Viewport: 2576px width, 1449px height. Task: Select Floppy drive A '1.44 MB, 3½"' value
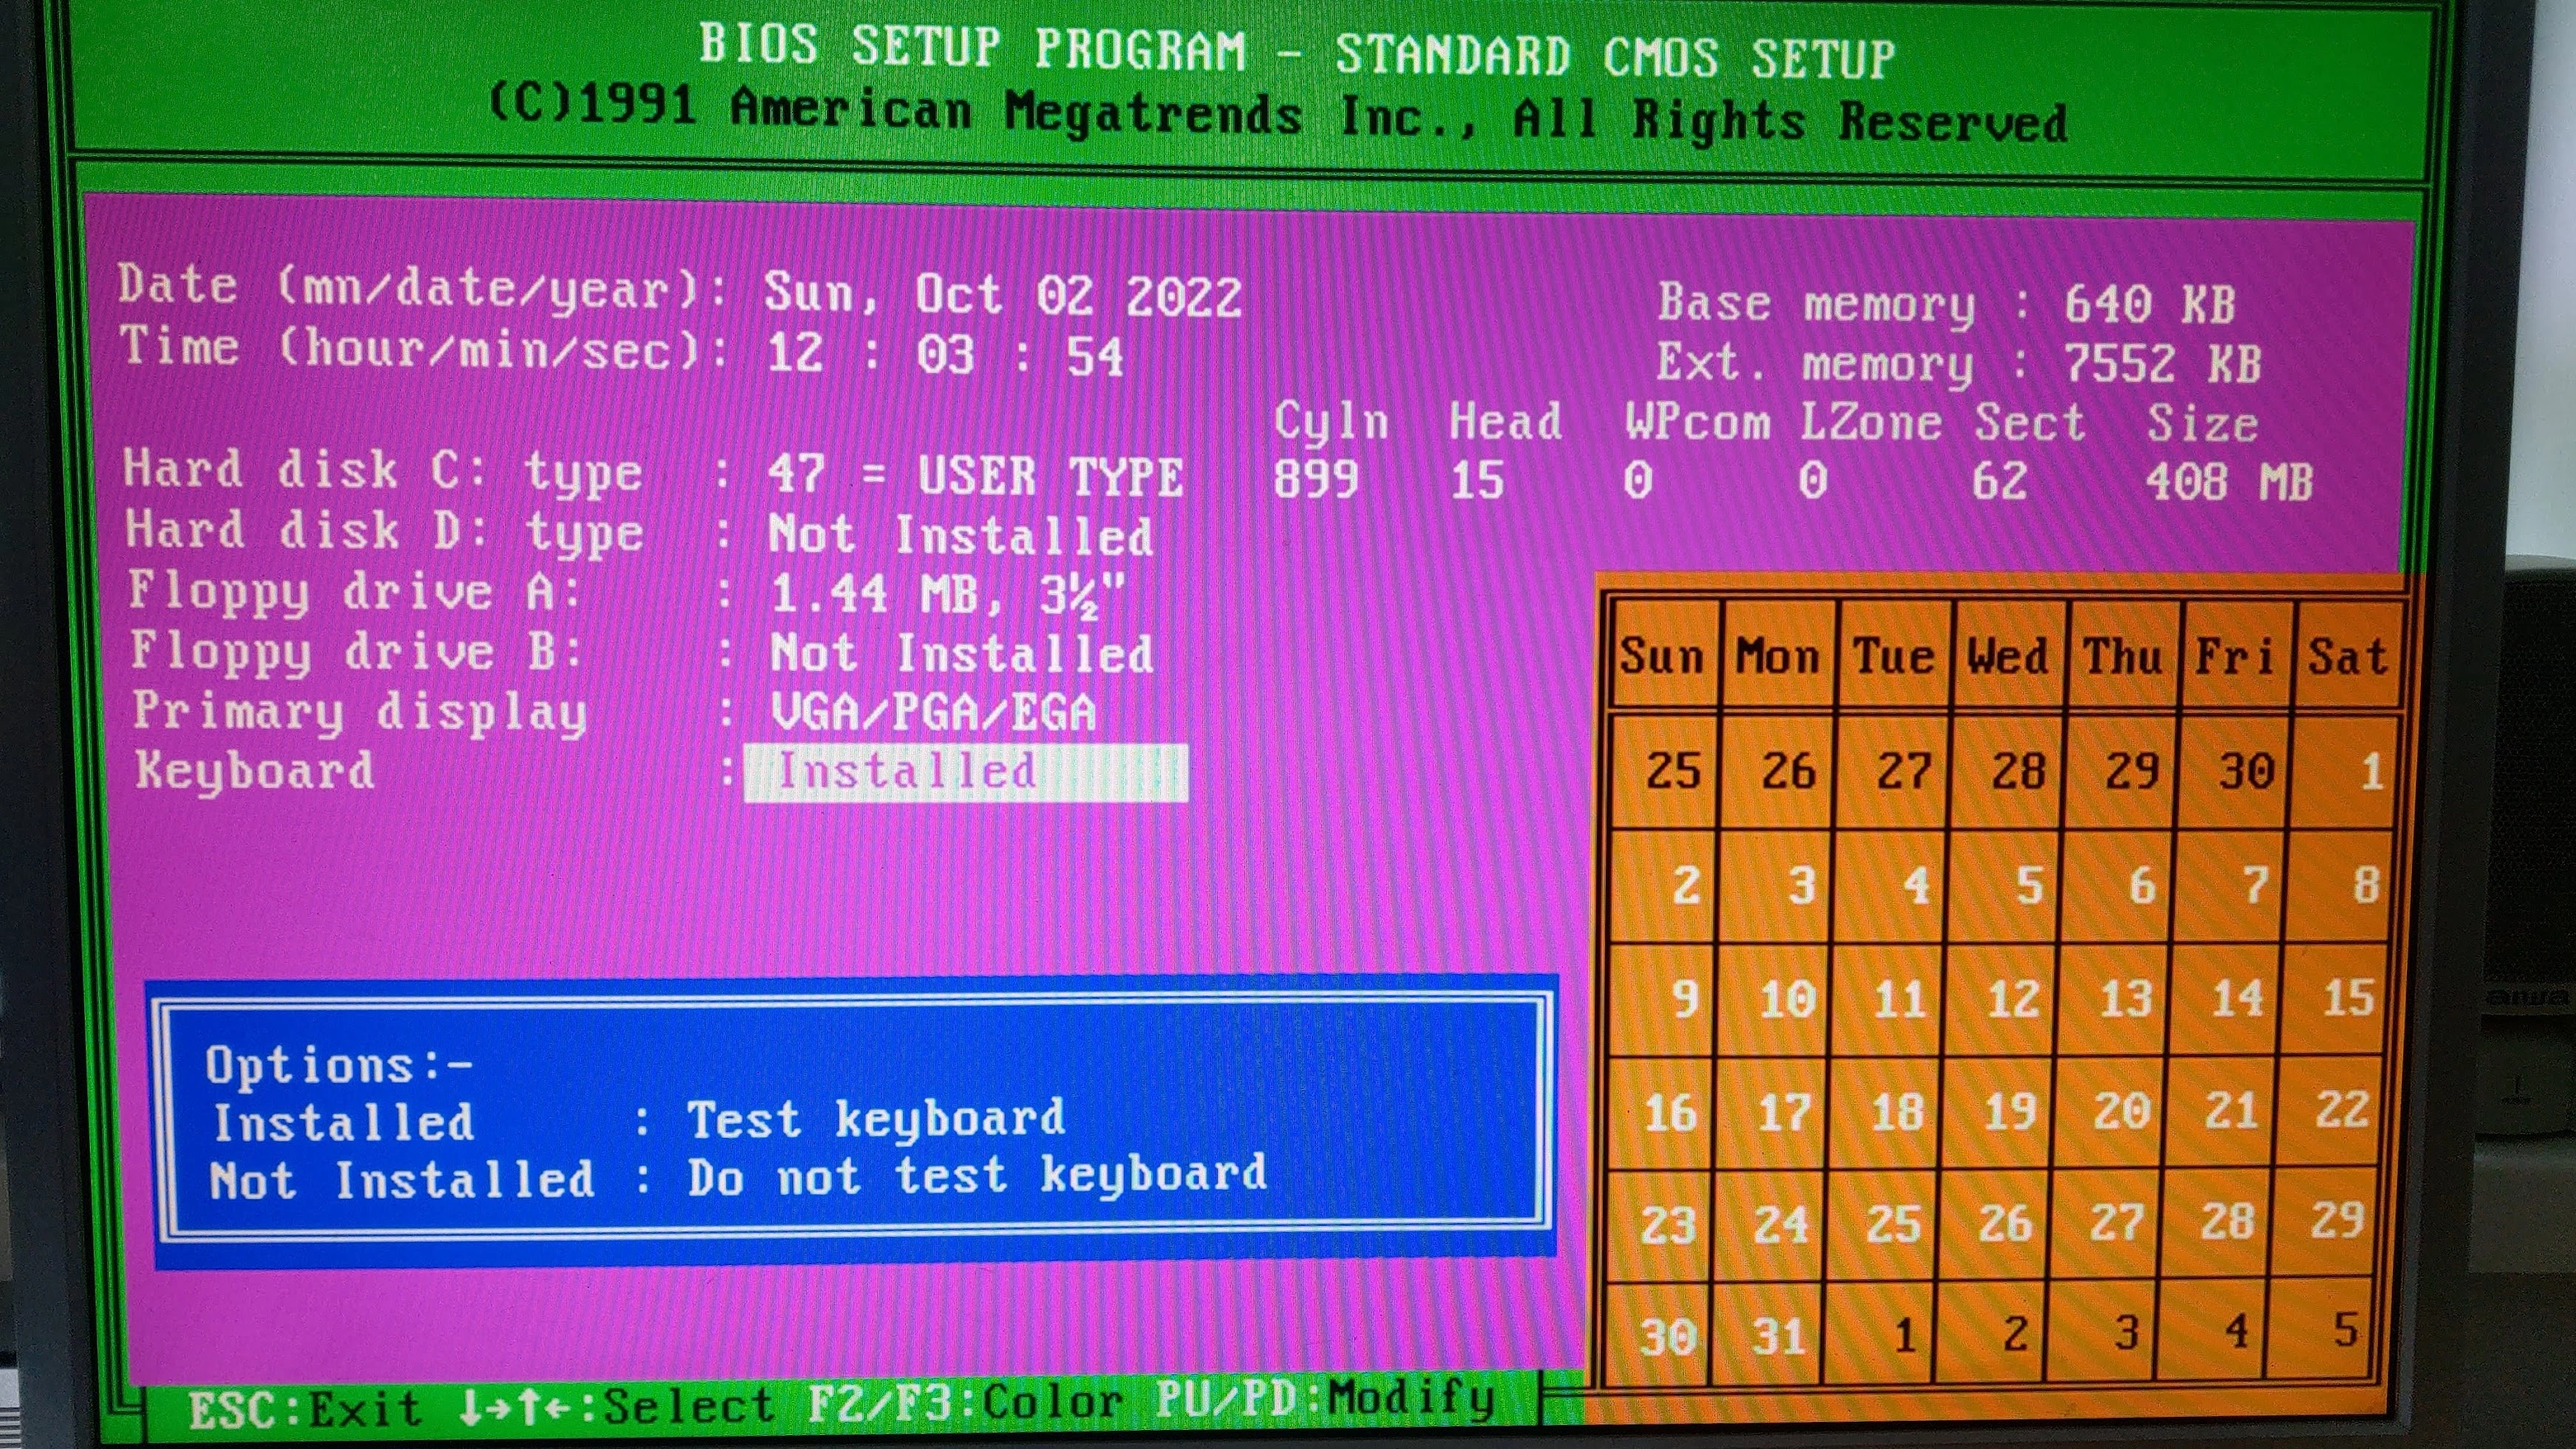click(x=947, y=596)
